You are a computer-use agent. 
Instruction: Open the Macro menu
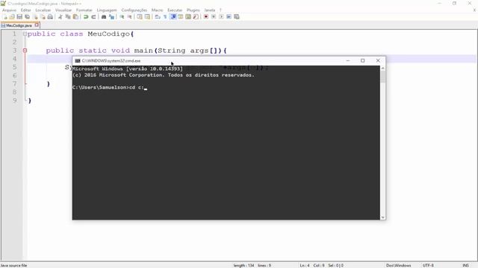pyautogui.click(x=158, y=10)
